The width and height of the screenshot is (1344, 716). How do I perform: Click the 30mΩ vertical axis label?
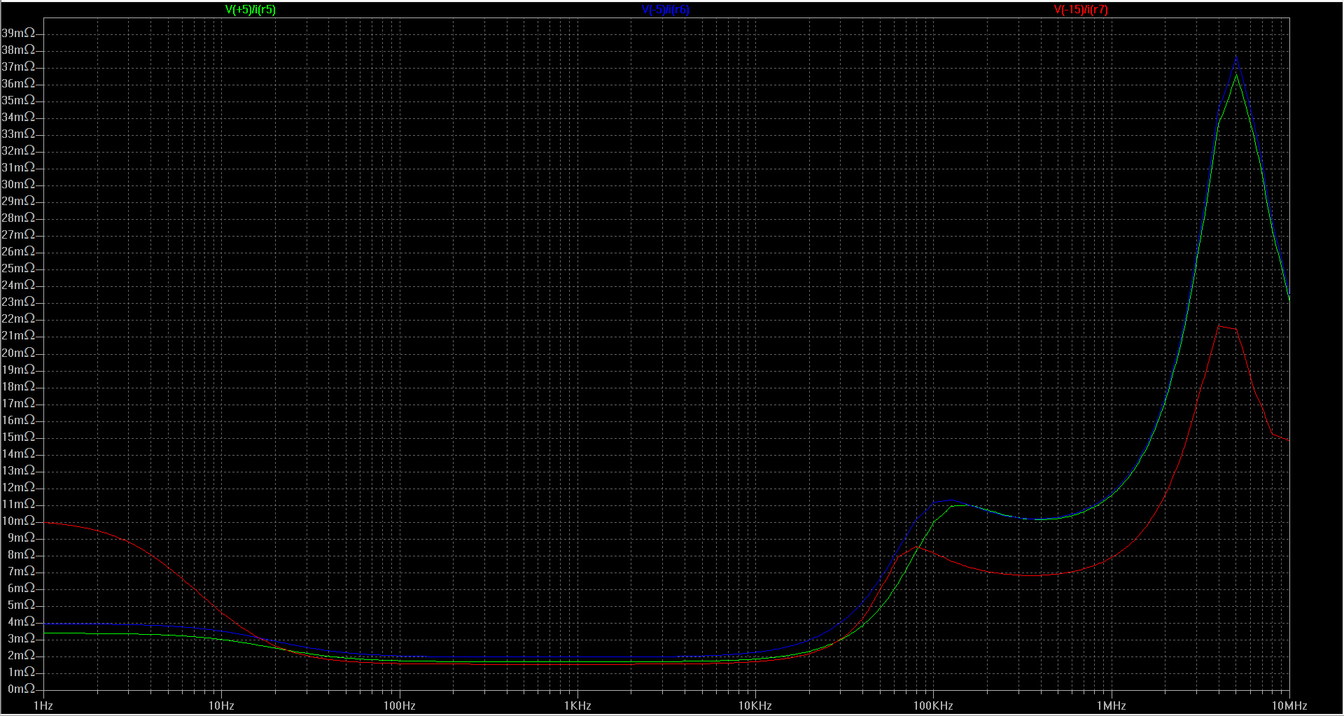[x=18, y=184]
